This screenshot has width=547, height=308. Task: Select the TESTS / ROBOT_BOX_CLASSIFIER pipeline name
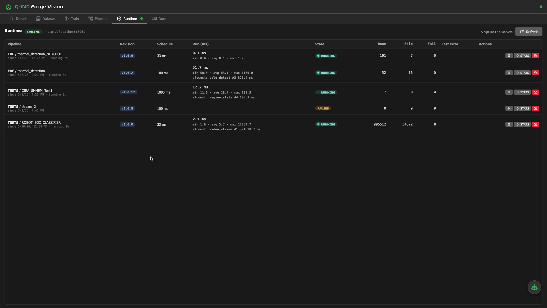[x=34, y=123]
